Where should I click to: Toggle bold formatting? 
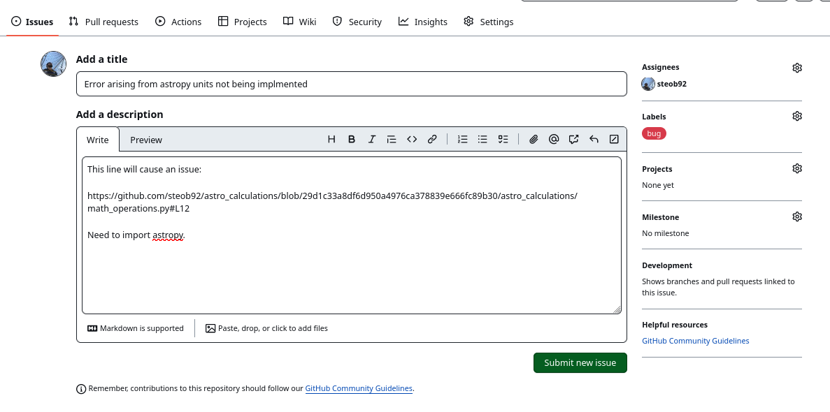tap(351, 139)
